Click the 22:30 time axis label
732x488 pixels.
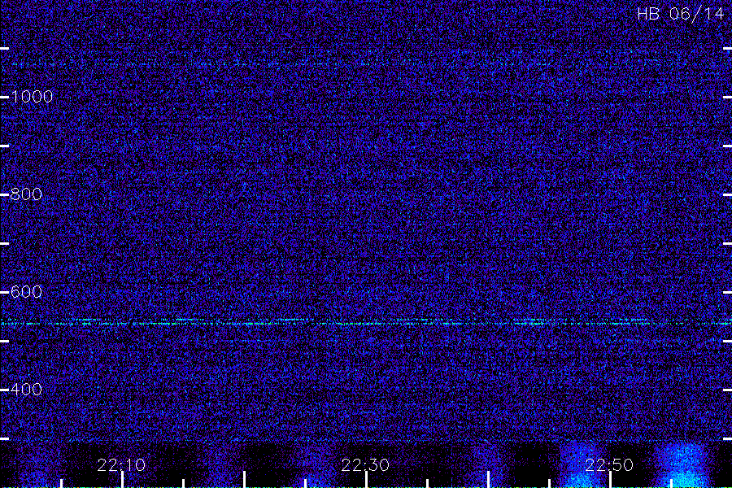click(365, 465)
